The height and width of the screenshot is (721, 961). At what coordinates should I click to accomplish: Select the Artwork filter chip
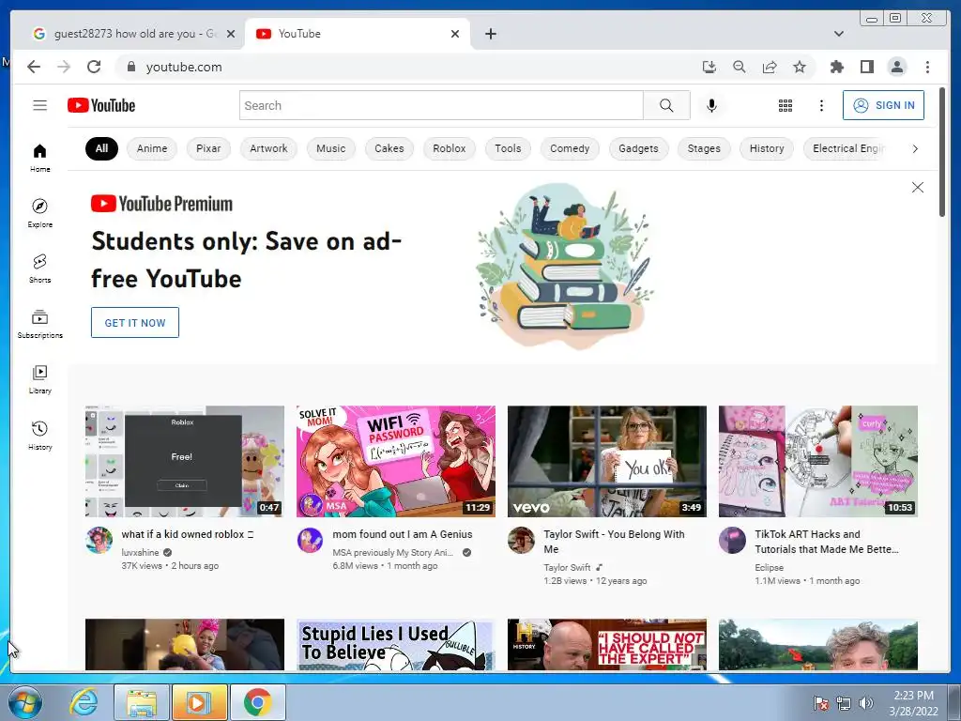[268, 148]
